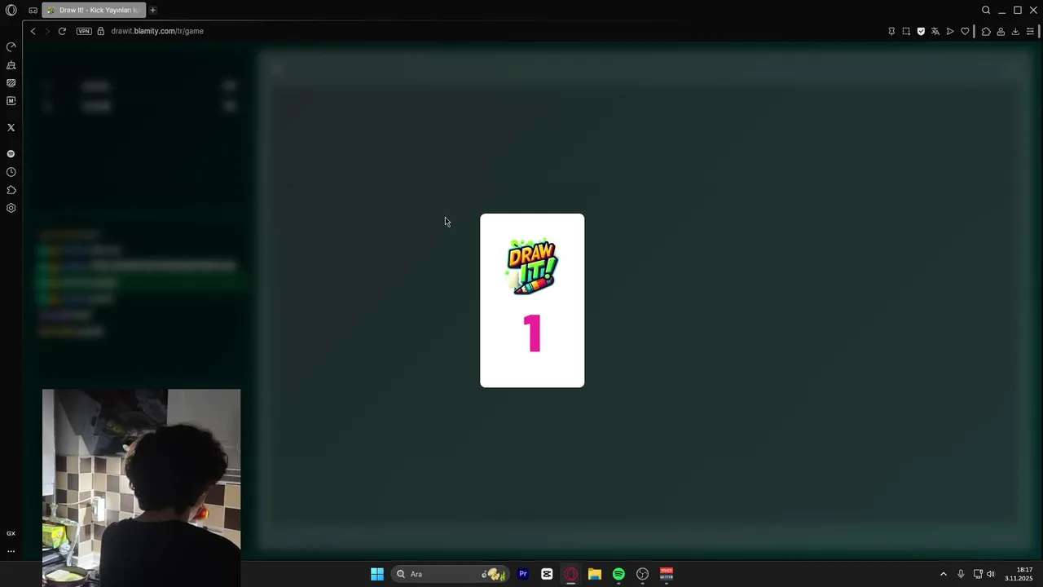
Task: Click the microphone tray icon
Action: point(961,574)
